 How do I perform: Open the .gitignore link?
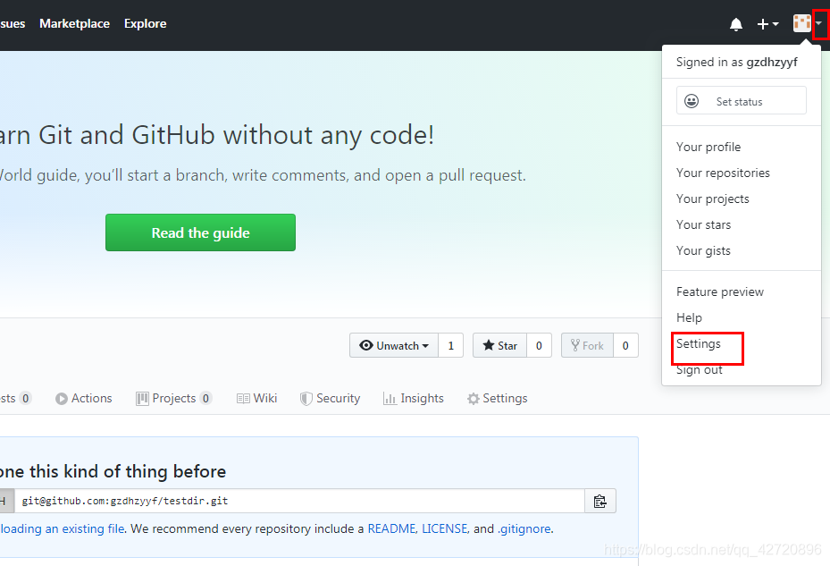(x=524, y=528)
